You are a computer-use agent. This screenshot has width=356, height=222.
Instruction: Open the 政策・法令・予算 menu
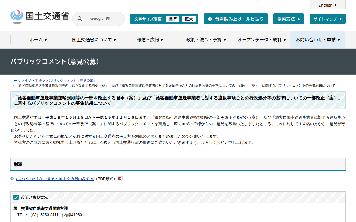(x=206, y=40)
